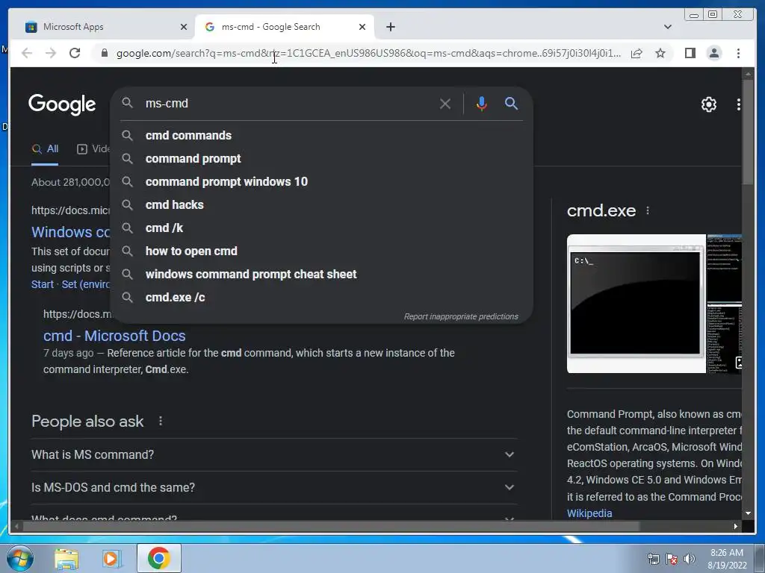Close the ms-cmd Google Search tab
The height and width of the screenshot is (573, 765).
pyautogui.click(x=362, y=27)
